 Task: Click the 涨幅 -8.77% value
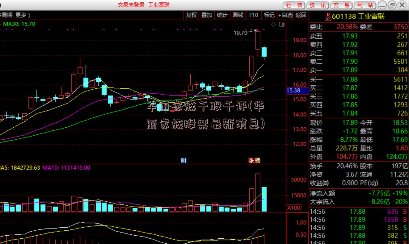pos(348,140)
